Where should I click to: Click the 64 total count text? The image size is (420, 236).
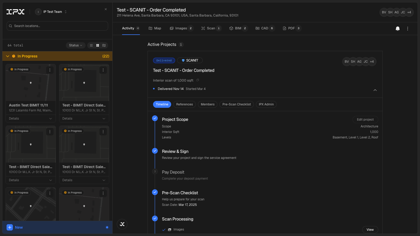pos(15,45)
